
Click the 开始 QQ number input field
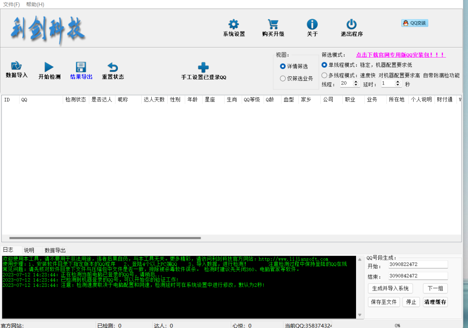pyautogui.click(x=418, y=265)
